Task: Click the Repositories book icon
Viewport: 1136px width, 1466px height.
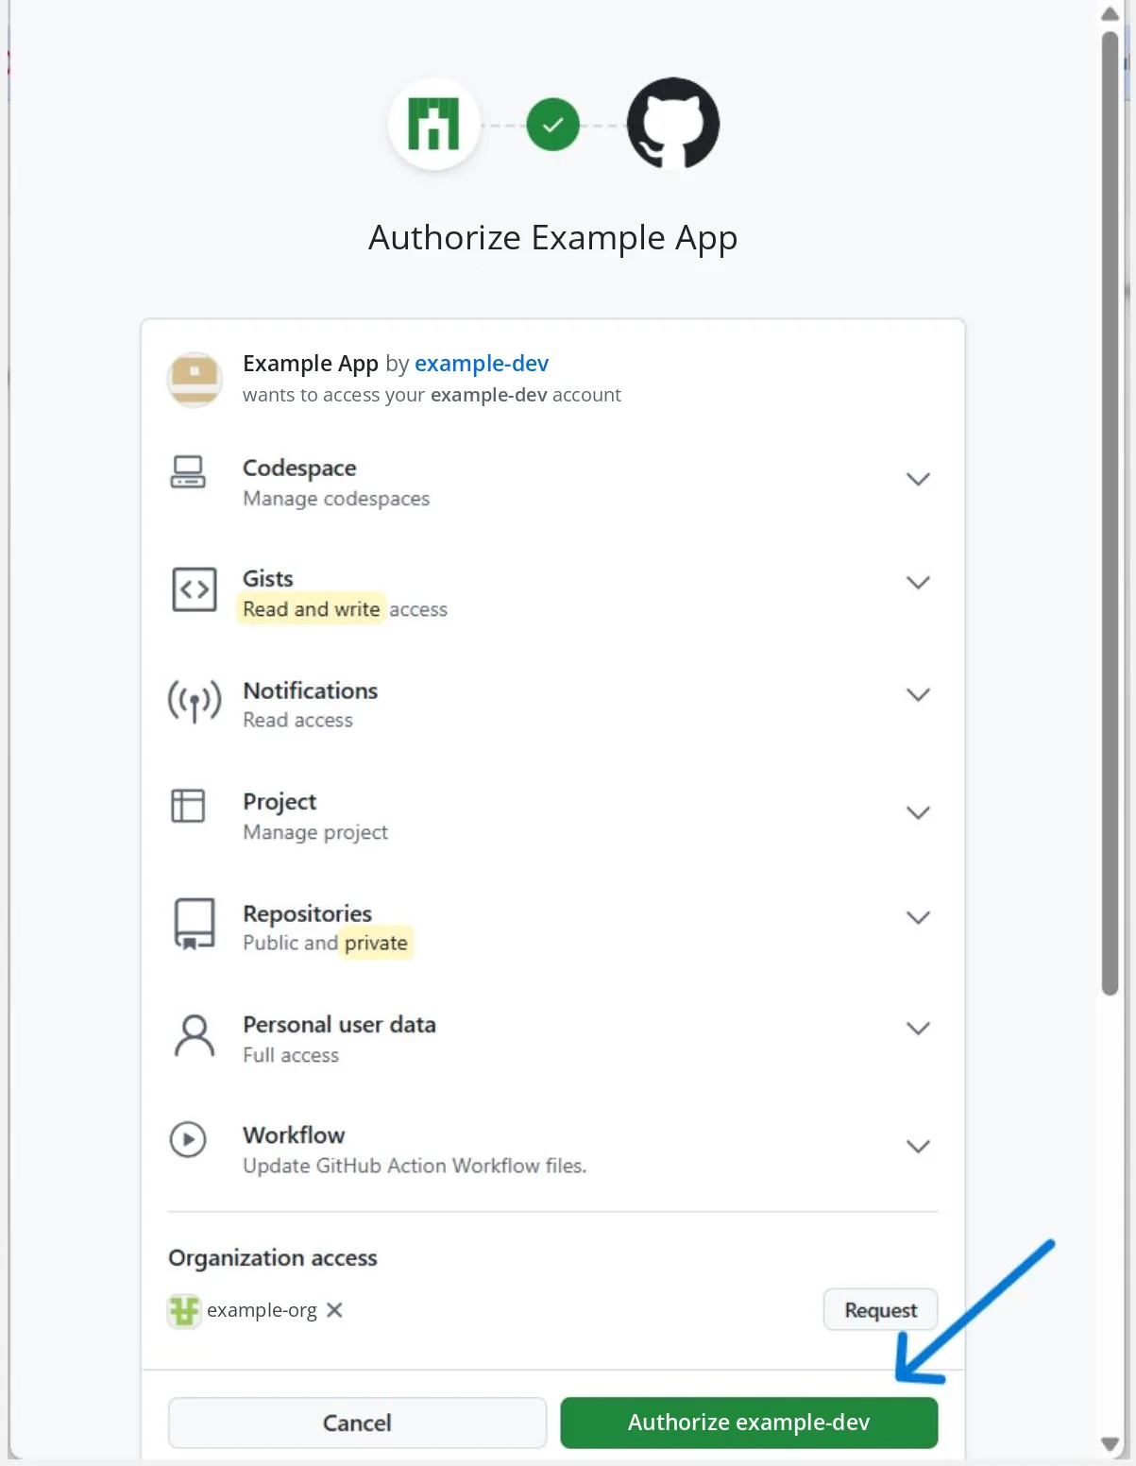Action: click(x=195, y=923)
